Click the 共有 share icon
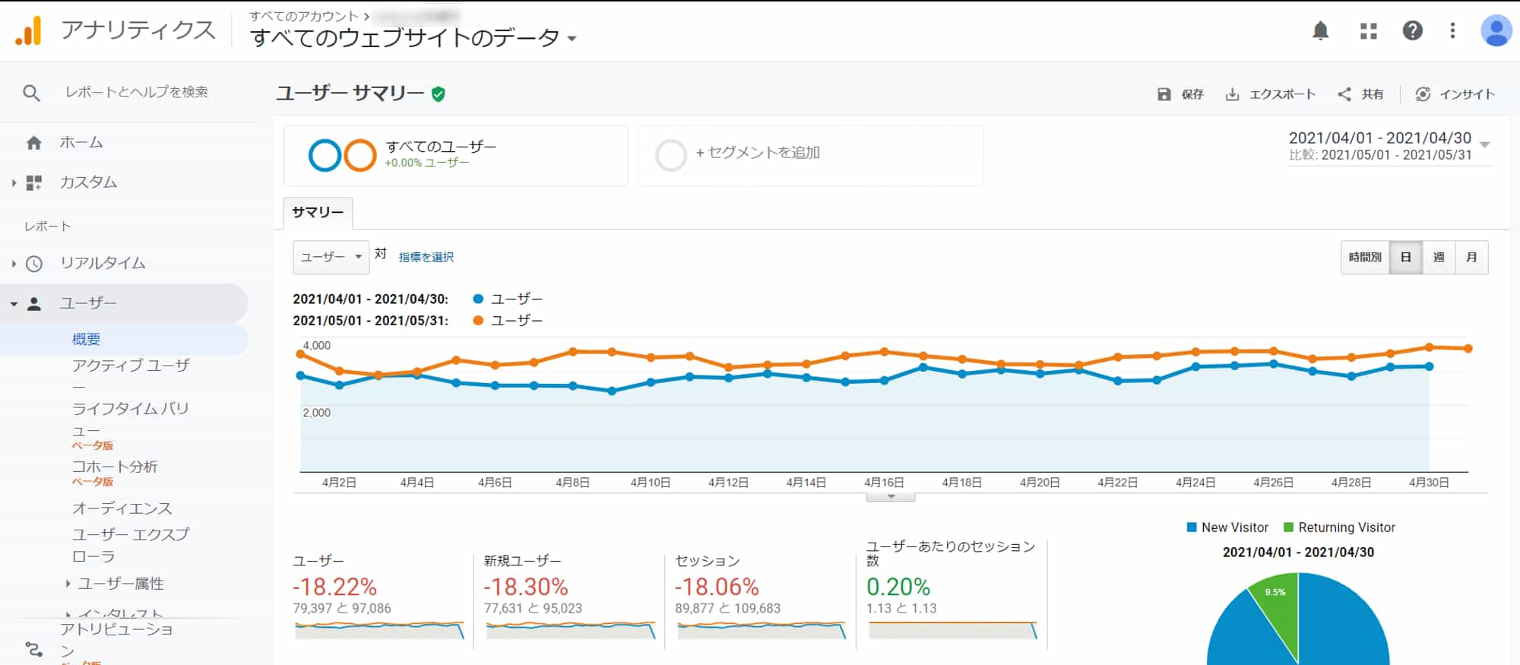This screenshot has height=665, width=1520. [1344, 94]
